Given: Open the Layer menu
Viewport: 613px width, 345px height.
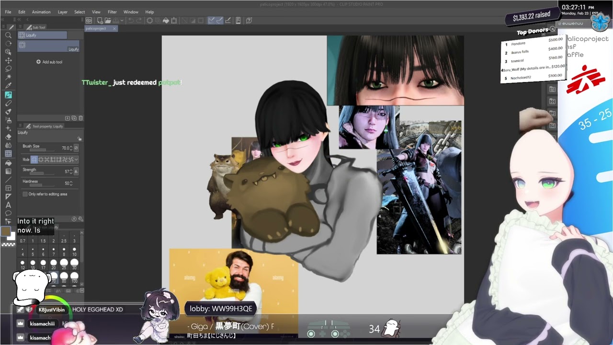Looking at the screenshot, I should coord(63,12).
